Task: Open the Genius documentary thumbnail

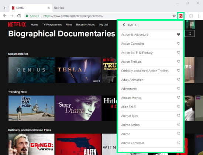Action: 32,70
